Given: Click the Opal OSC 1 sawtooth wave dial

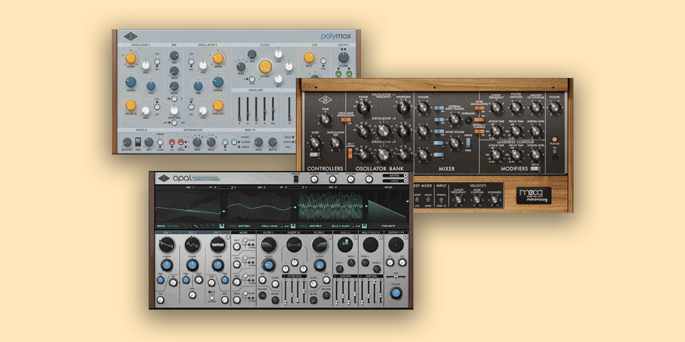Looking at the screenshot, I should pos(167,245).
